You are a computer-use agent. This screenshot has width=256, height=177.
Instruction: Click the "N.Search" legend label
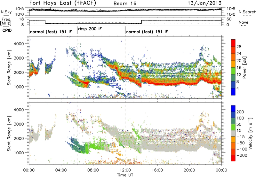pos(247,12)
